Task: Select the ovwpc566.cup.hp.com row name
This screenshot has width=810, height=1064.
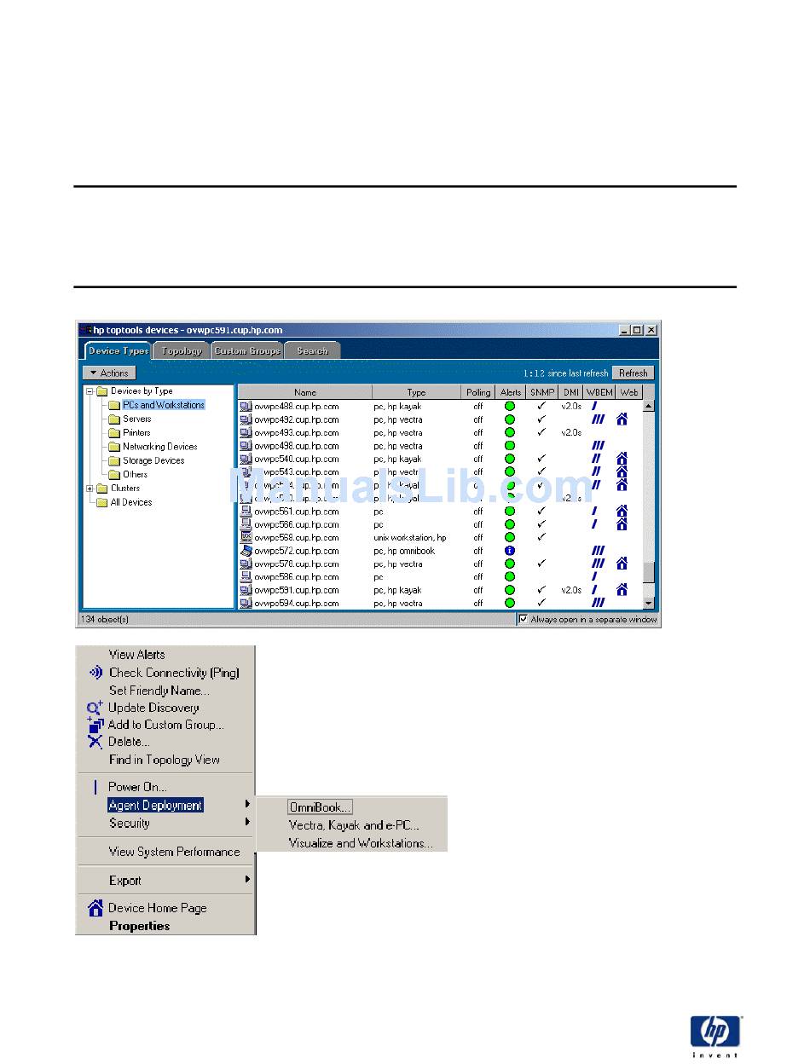Action: (296, 524)
